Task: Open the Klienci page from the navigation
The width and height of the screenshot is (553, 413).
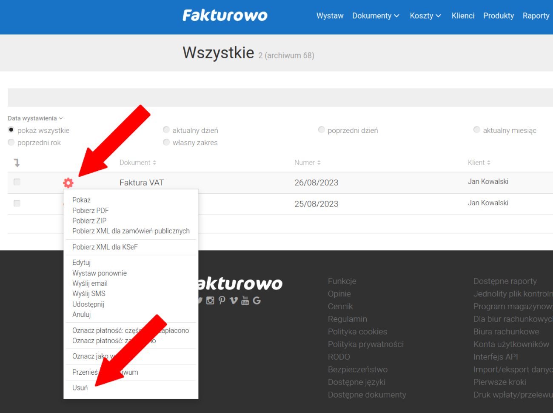Action: [x=463, y=16]
